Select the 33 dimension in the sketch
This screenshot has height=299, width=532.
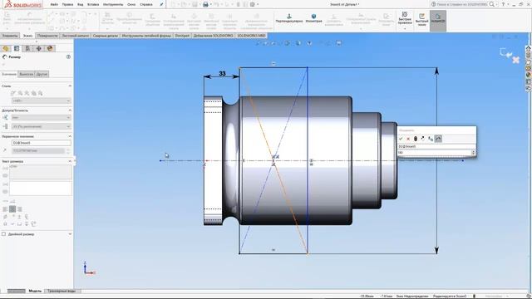click(222, 74)
